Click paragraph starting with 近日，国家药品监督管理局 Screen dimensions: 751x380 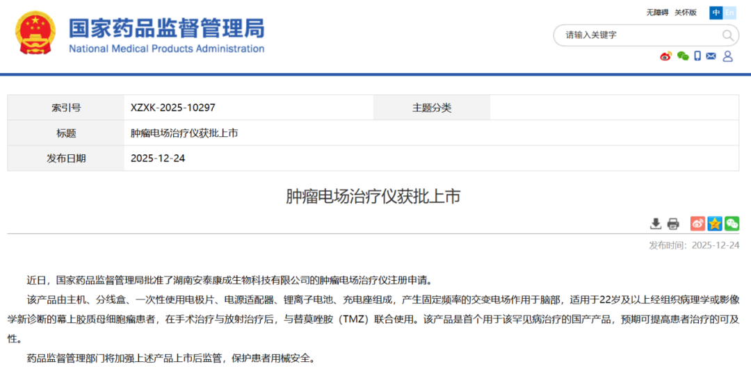pos(229,280)
